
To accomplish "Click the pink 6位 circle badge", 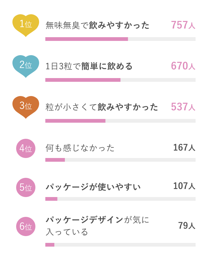I will coord(26,226).
